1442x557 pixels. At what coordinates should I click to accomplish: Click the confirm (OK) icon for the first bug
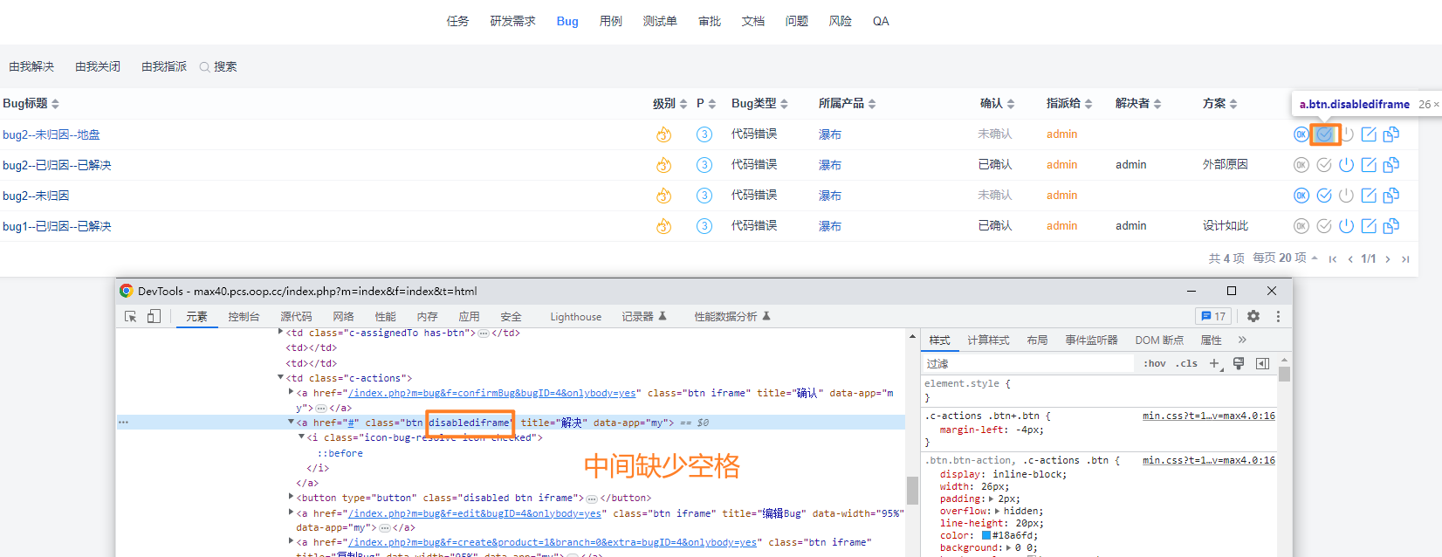pyautogui.click(x=1301, y=134)
